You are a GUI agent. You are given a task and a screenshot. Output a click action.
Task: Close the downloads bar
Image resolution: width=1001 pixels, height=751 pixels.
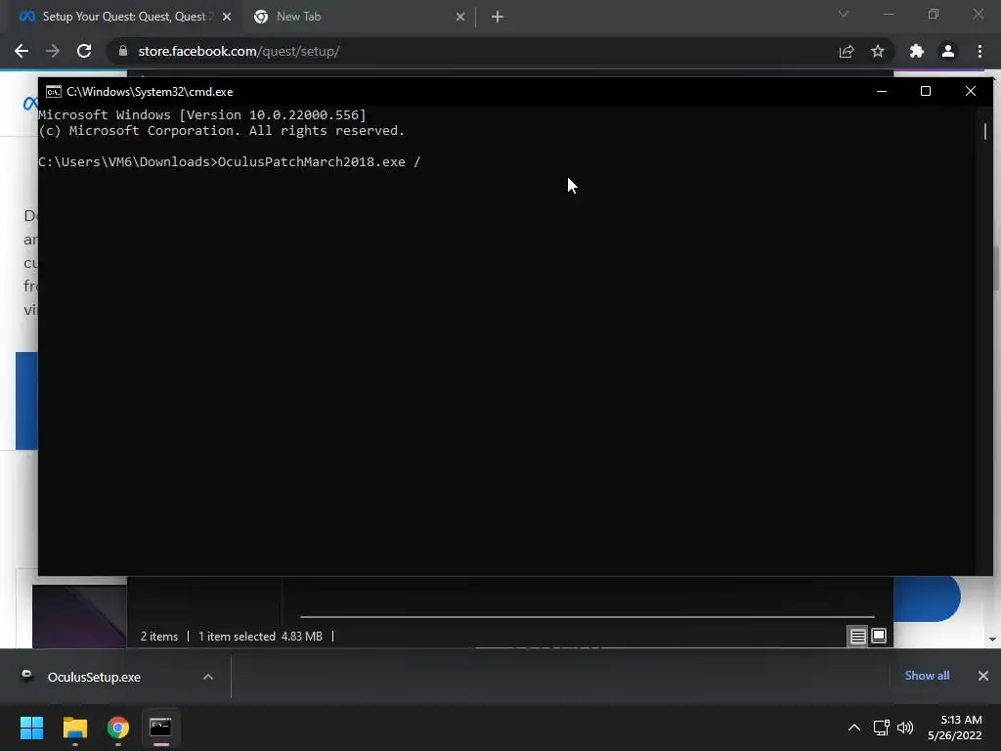click(983, 676)
